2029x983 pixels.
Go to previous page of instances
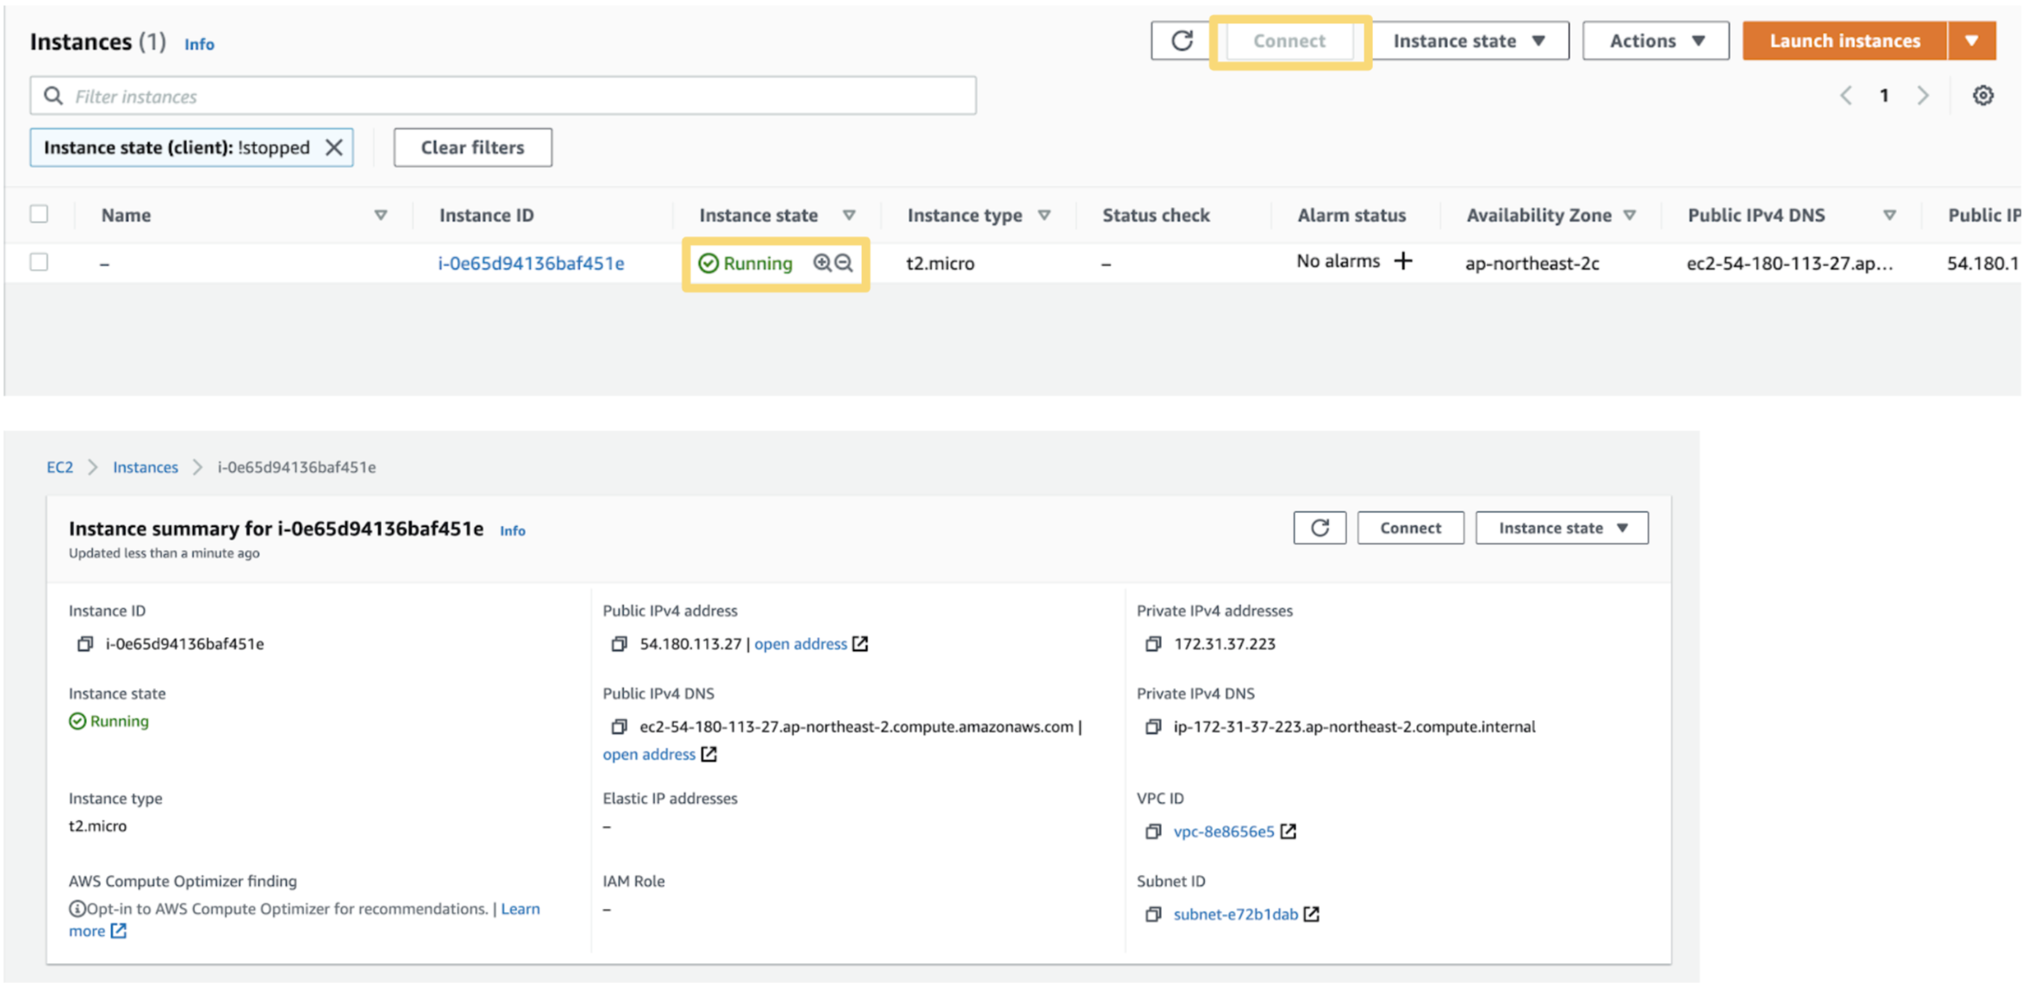tap(1845, 96)
